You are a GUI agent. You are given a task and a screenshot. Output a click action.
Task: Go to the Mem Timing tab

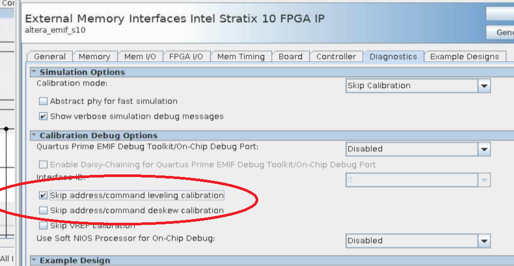pyautogui.click(x=241, y=57)
